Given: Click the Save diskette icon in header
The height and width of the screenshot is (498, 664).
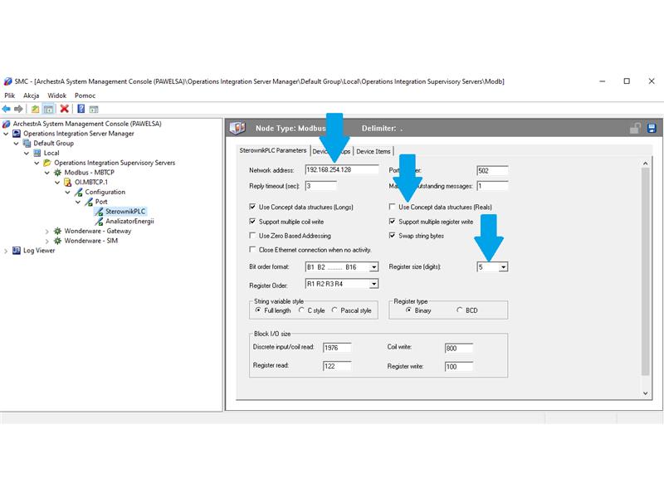Looking at the screenshot, I should point(652,129).
